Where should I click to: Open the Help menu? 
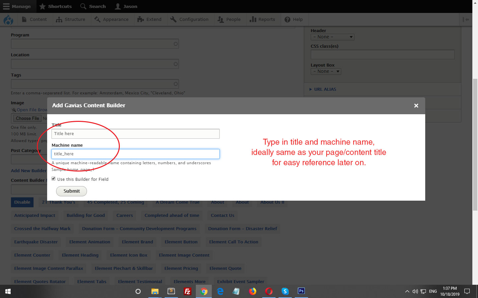click(294, 20)
